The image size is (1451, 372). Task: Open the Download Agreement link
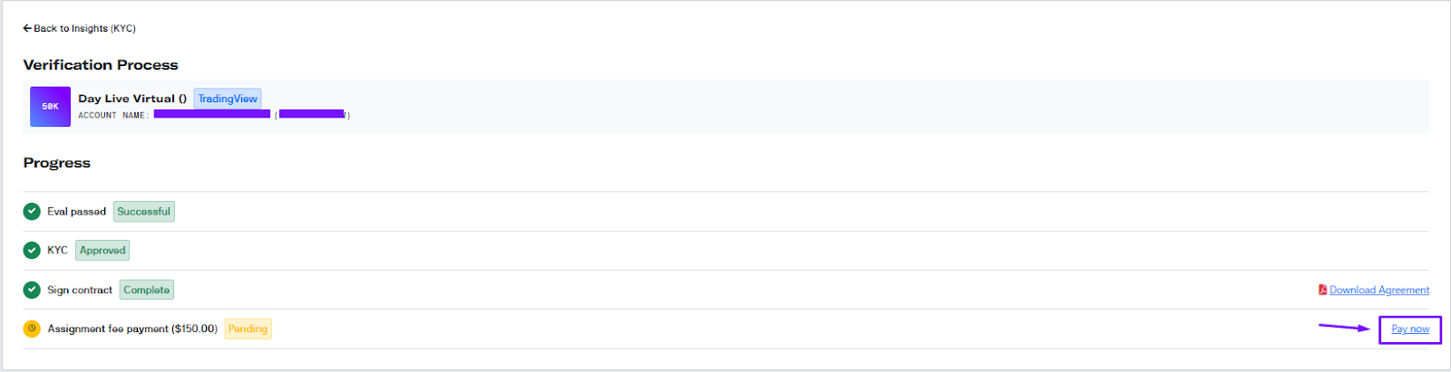pyautogui.click(x=1379, y=290)
